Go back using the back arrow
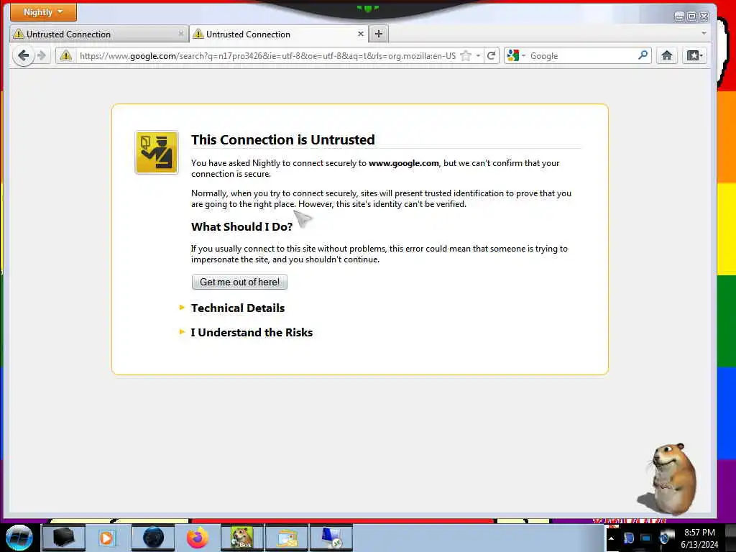Image resolution: width=736 pixels, height=552 pixels. click(x=23, y=56)
